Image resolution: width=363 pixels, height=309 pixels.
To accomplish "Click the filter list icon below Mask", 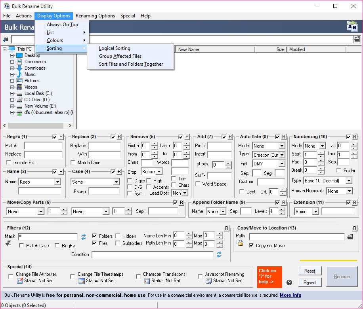I will point(9,243).
